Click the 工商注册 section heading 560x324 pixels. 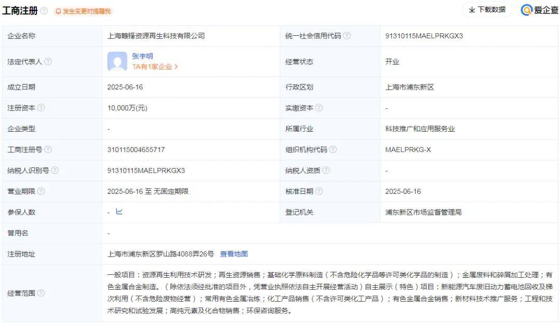pos(20,11)
